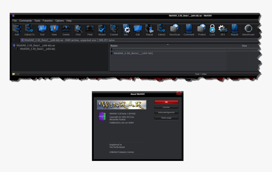Click the archive path address field
This screenshot has width=272, height=172.
coord(140,40)
